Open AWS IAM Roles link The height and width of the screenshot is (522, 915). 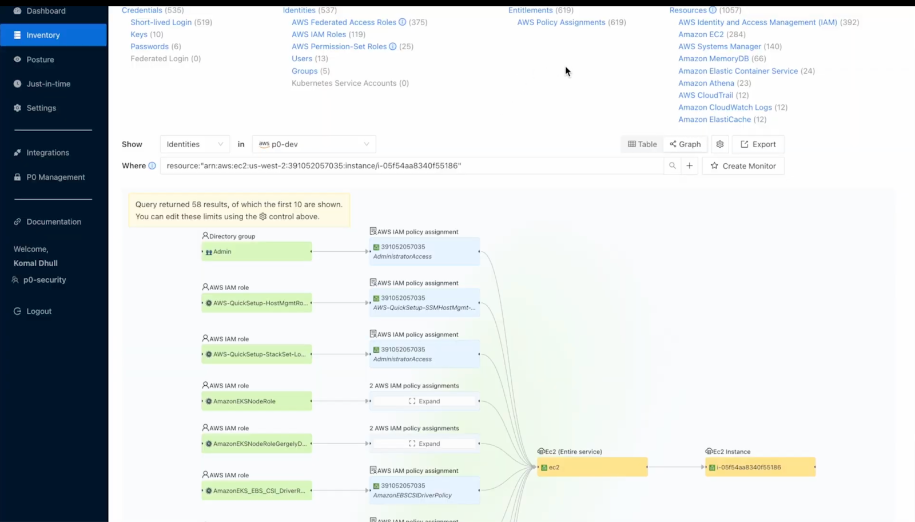[x=319, y=34]
